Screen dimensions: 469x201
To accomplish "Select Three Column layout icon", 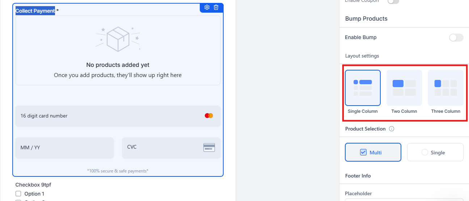I will pos(445,88).
